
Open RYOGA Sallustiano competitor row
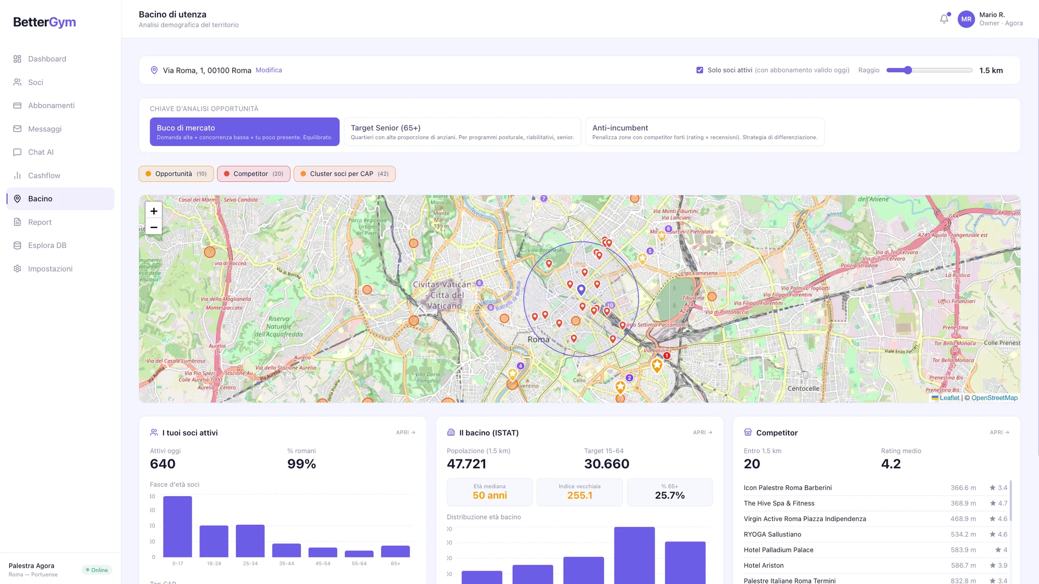[x=875, y=535]
